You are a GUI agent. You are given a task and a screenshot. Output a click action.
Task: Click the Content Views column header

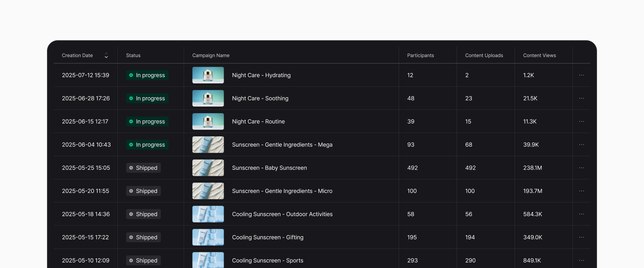pyautogui.click(x=539, y=56)
